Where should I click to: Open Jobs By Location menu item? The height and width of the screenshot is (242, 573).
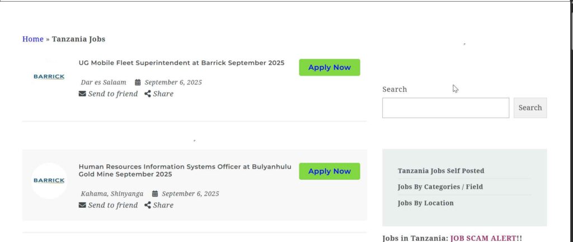pos(425,203)
